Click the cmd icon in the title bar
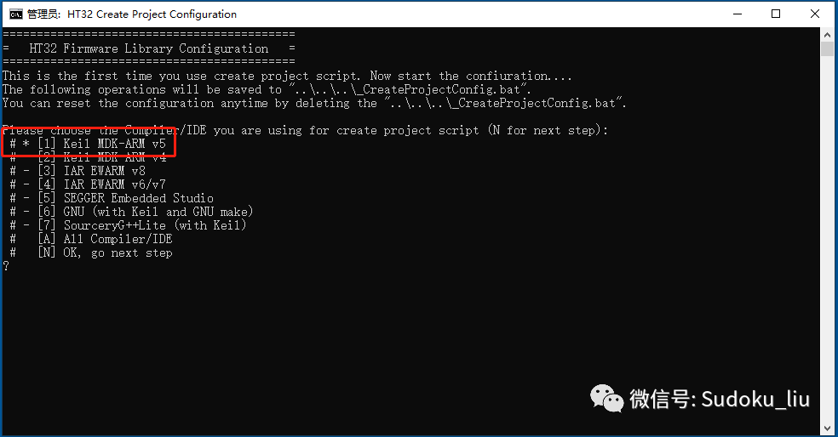The width and height of the screenshot is (838, 437). tap(16, 14)
